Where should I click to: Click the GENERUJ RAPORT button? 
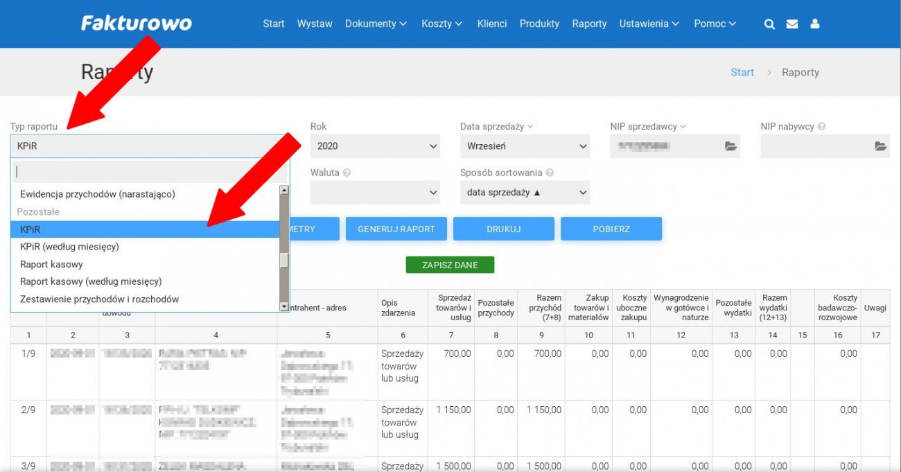point(396,229)
